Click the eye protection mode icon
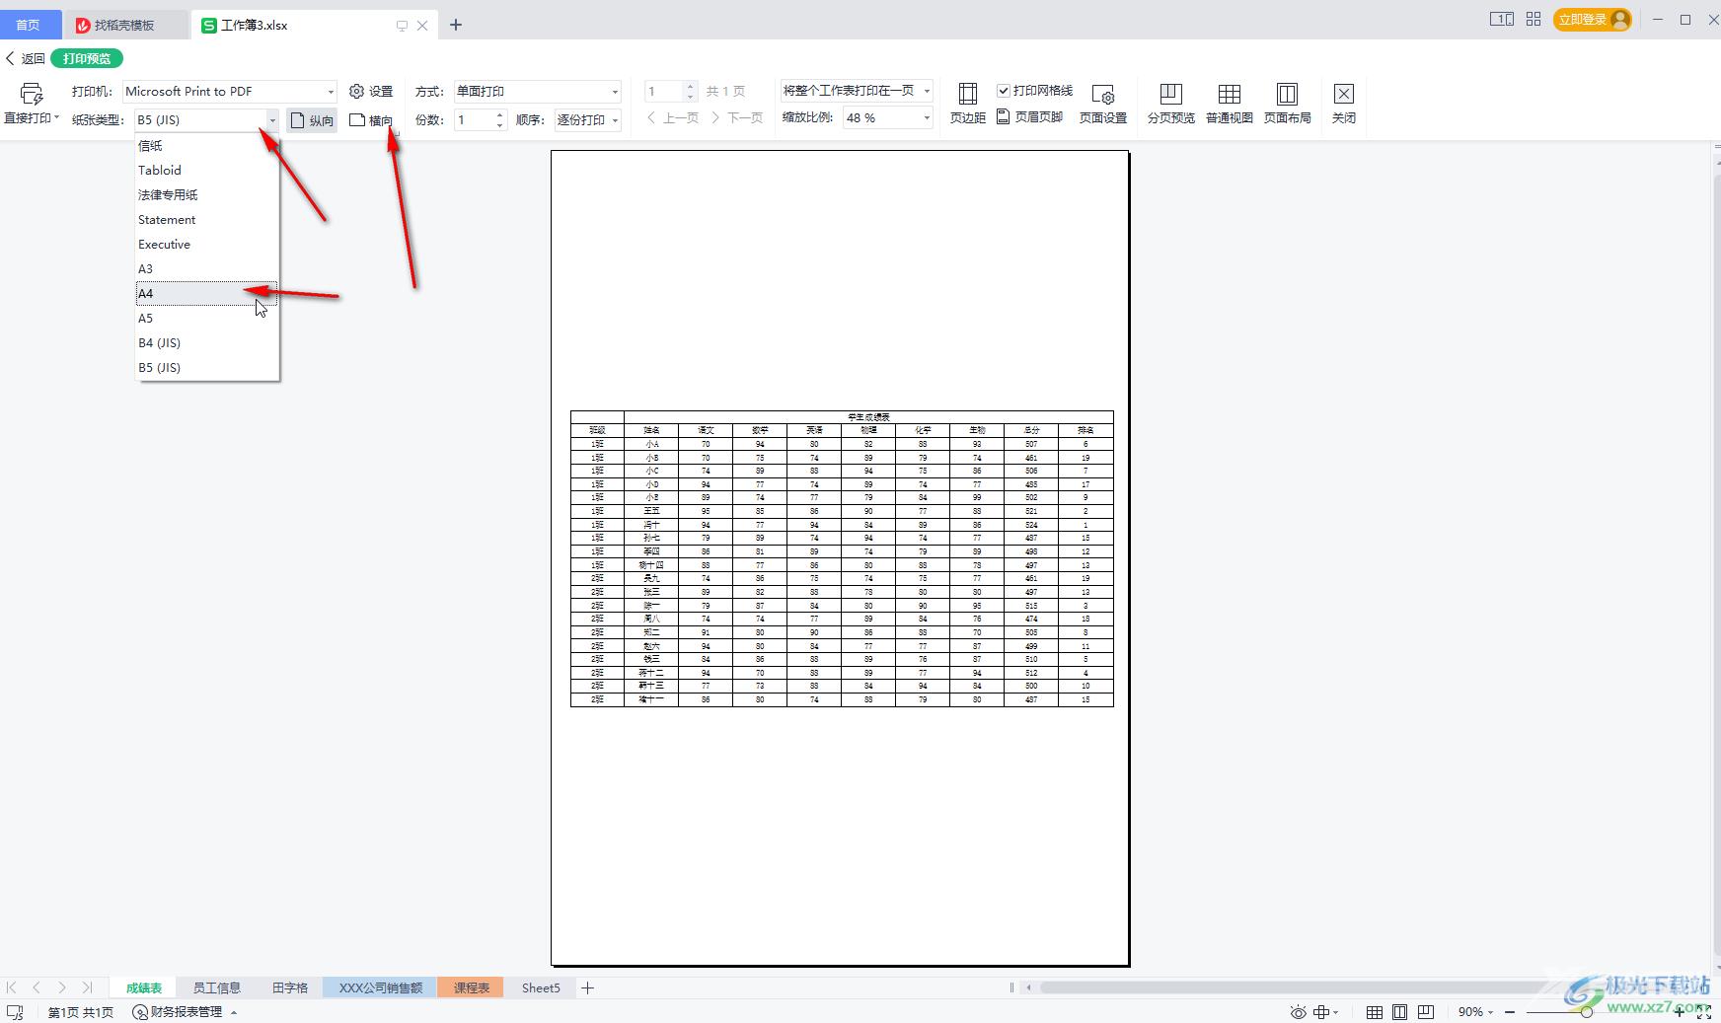 [1299, 1012]
